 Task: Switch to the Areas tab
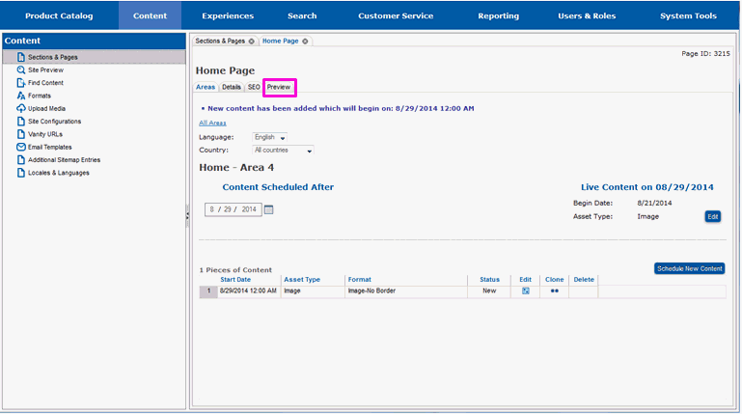click(x=206, y=87)
